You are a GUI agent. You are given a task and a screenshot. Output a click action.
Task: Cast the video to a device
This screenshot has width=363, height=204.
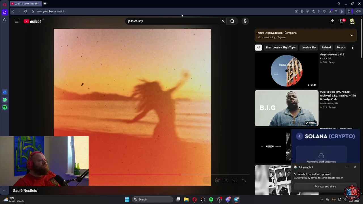pos(235,180)
